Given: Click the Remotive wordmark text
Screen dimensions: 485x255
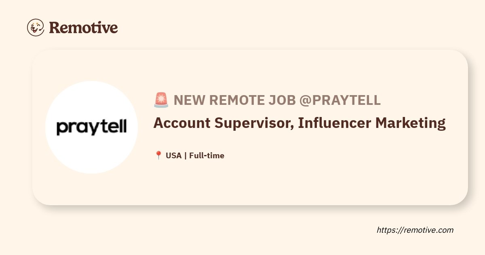Looking at the screenshot, I should [x=83, y=28].
